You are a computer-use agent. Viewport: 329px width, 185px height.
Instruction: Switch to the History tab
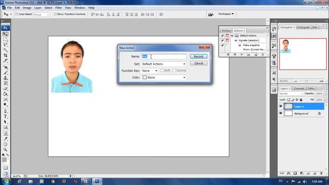[x=226, y=31]
